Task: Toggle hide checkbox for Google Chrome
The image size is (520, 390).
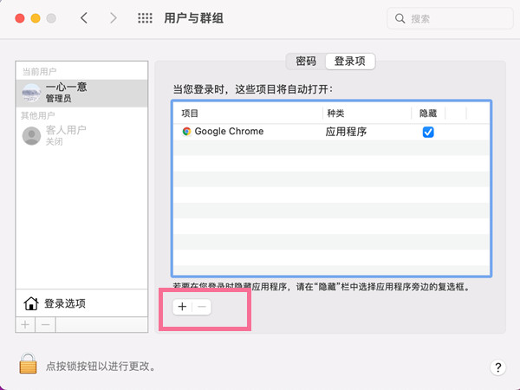Action: [427, 132]
